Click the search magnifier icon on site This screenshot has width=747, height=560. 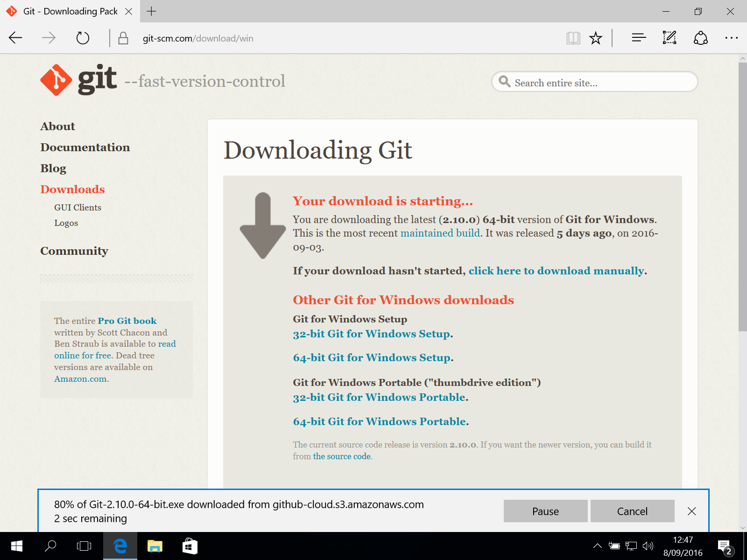[x=504, y=82]
